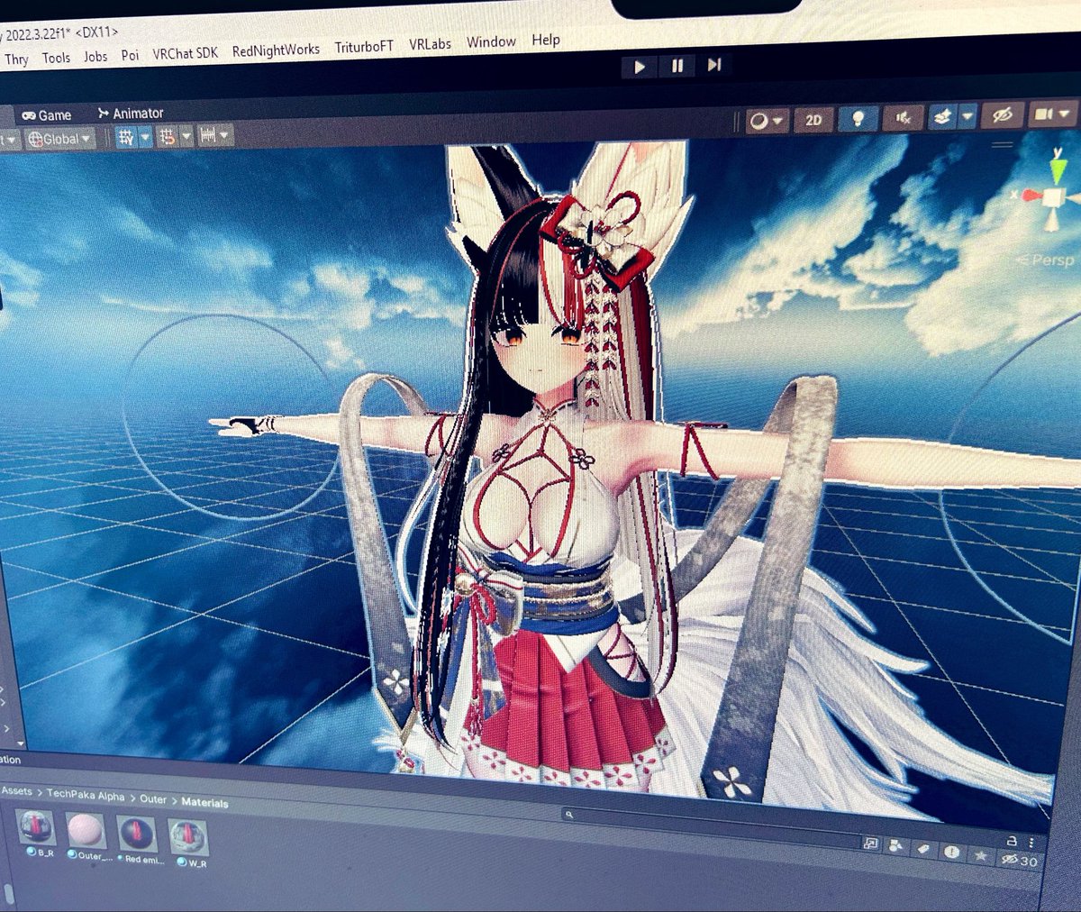Screen dimensions: 1081x912
Task: Select the Red emi material thumbnail
Action: tap(138, 835)
